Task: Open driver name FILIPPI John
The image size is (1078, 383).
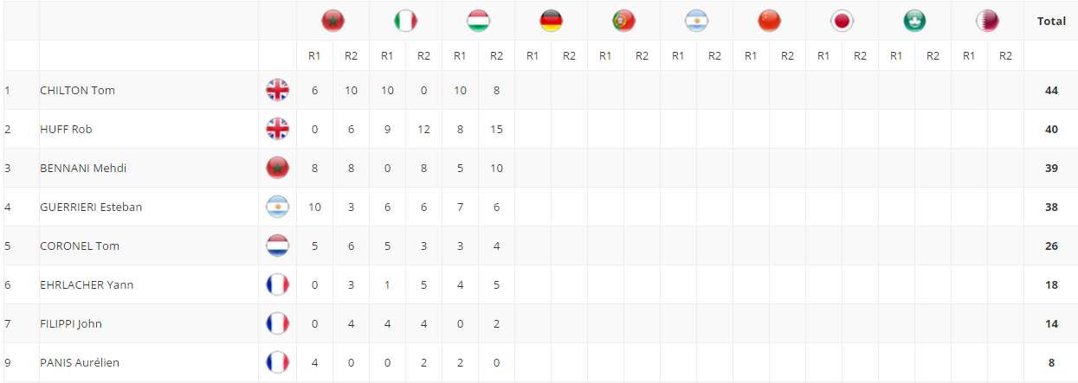Action: tap(71, 323)
